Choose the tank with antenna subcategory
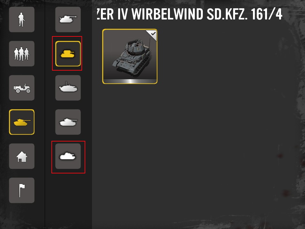This screenshot has width=305, height=229. point(68,88)
